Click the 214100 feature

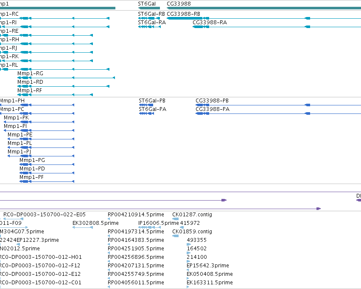click(x=188, y=261)
